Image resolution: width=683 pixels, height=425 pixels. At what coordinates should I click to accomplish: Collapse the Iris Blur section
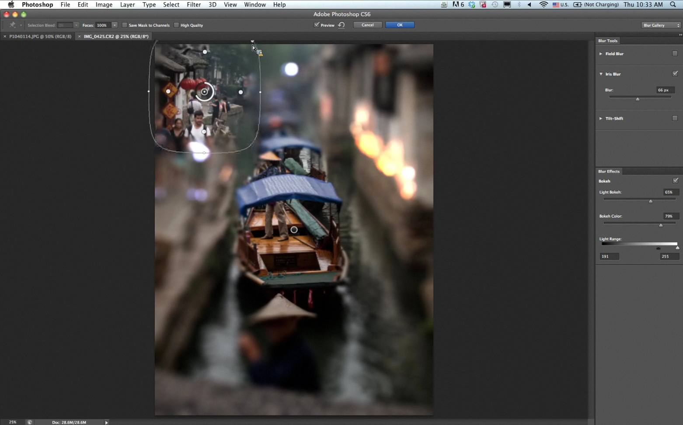pos(601,74)
